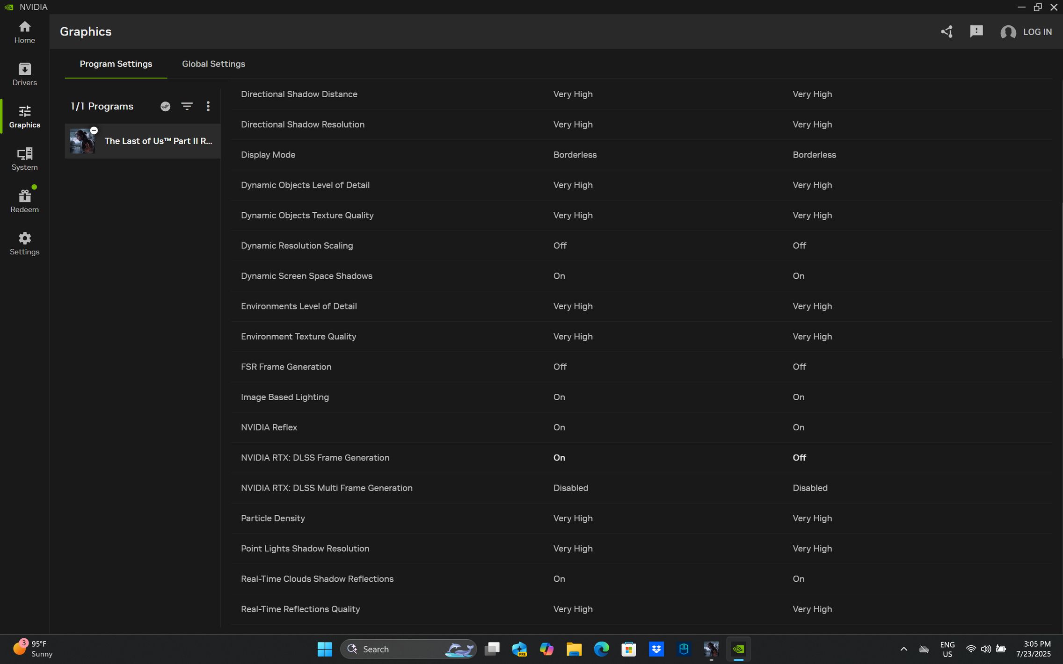The image size is (1063, 664).
Task: Launch Microsoft Edge from the taskbar
Action: pos(602,649)
